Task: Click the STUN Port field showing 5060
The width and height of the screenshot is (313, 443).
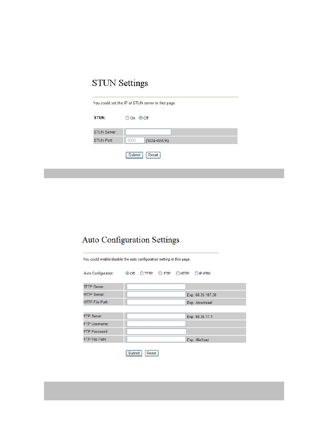Action: (x=135, y=140)
